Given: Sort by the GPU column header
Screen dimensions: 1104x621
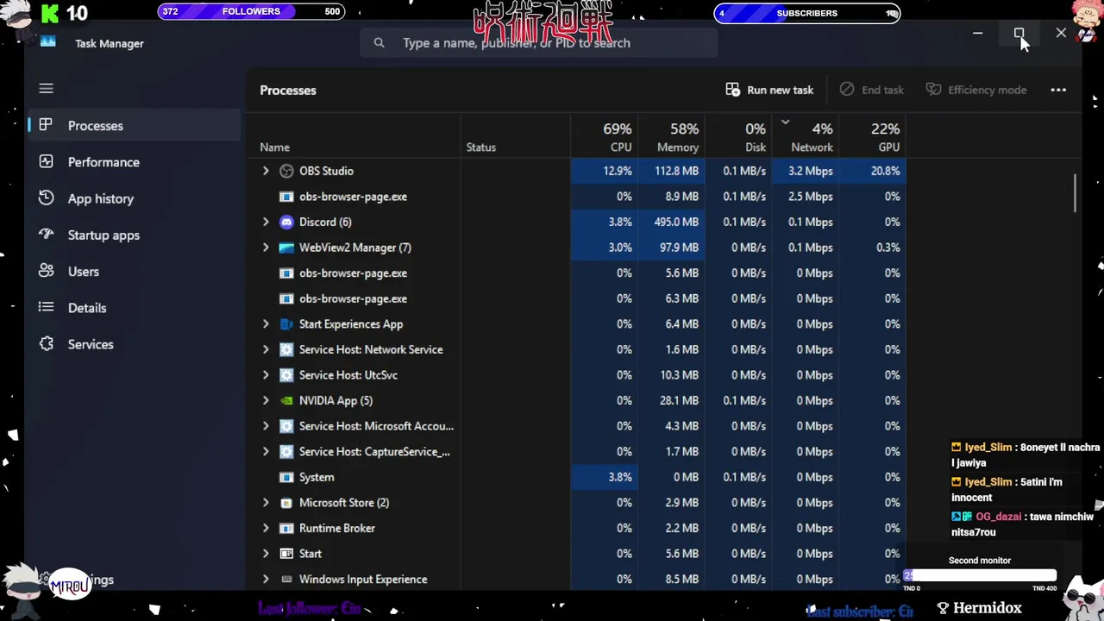Looking at the screenshot, I should point(873,136).
